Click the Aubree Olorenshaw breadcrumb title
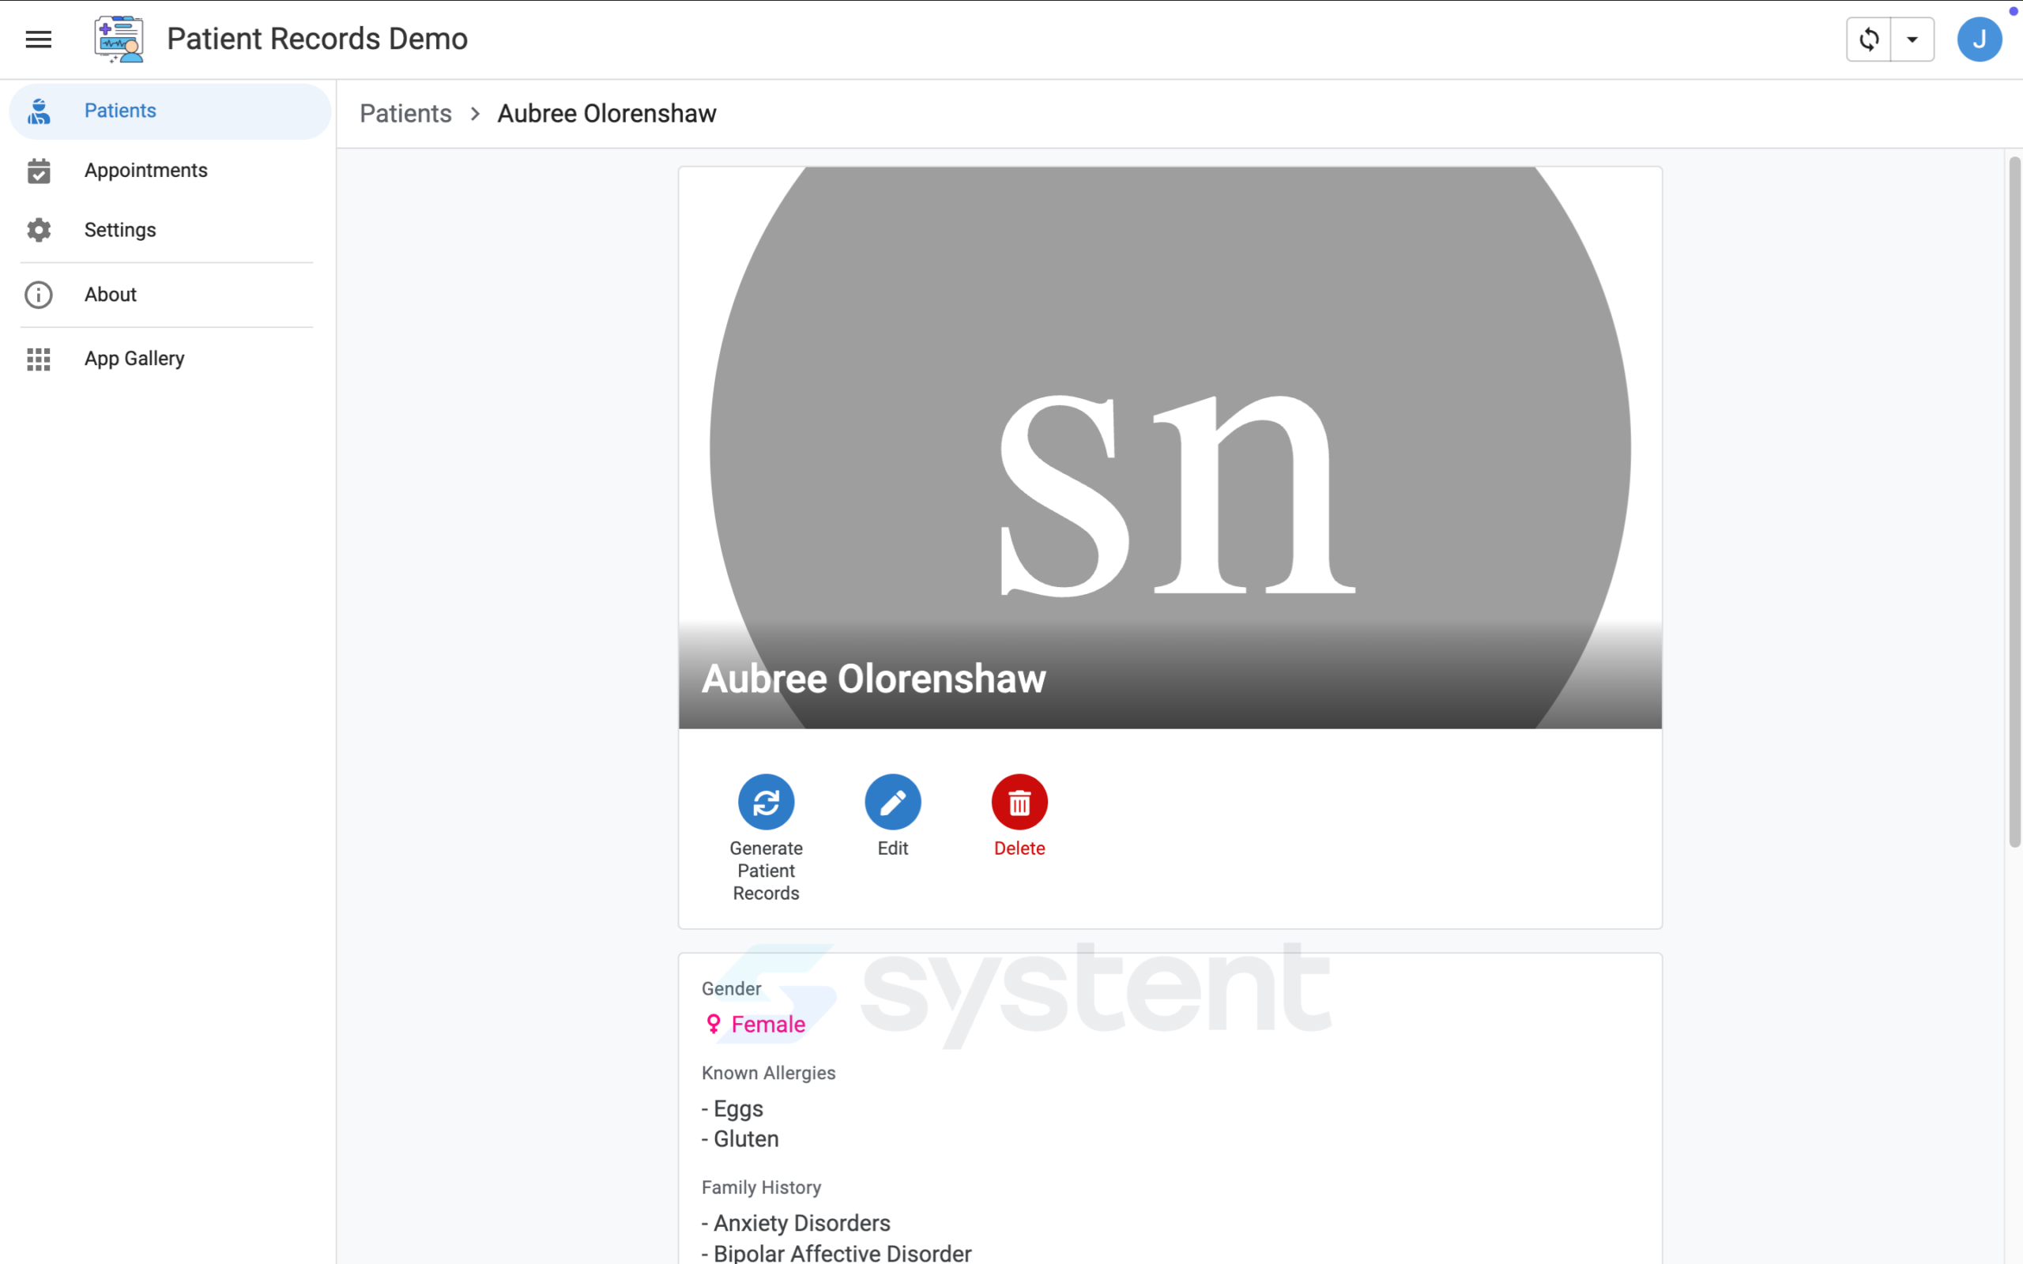This screenshot has height=1264, width=2023. [x=607, y=114]
